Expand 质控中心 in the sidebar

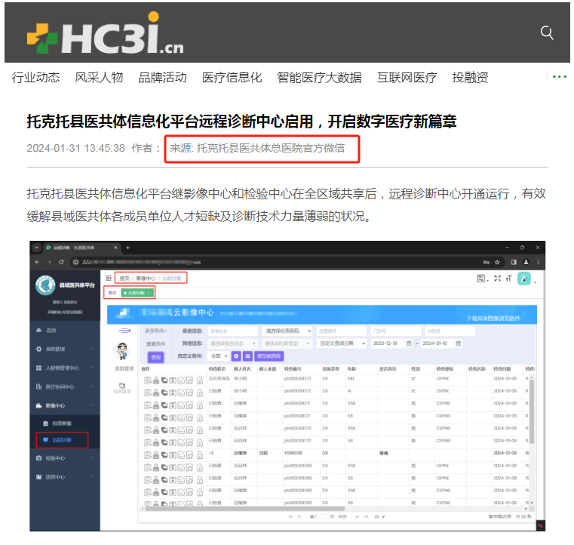pyautogui.click(x=64, y=477)
